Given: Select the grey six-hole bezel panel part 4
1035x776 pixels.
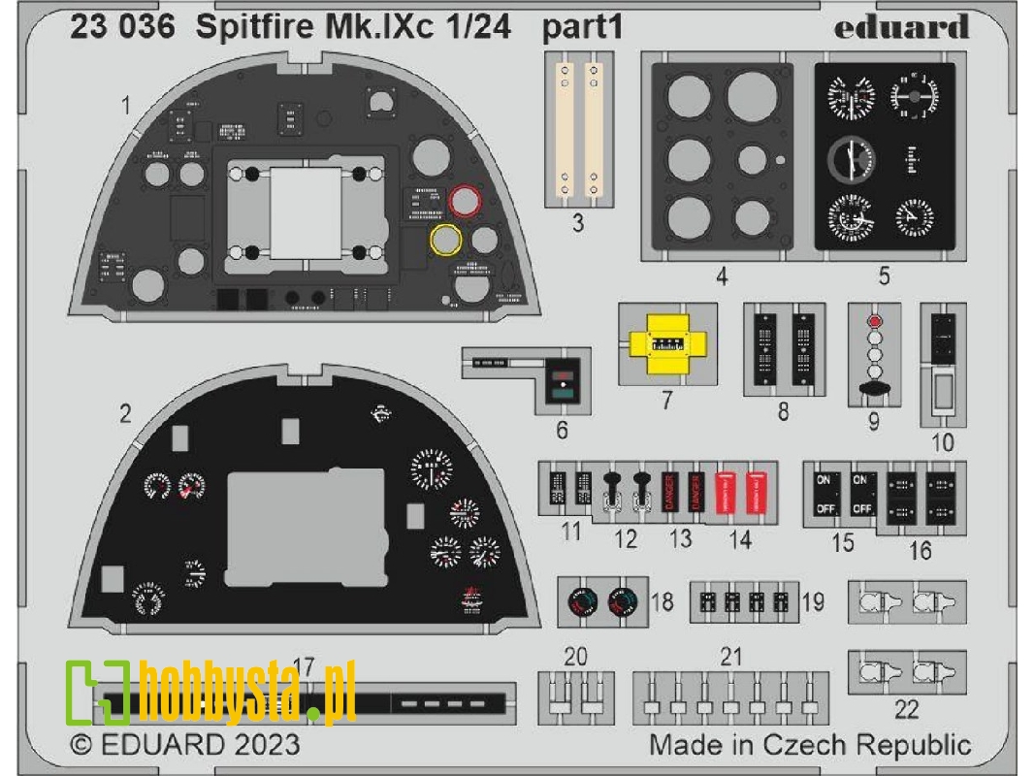Looking at the screenshot, I should pos(723,156).
